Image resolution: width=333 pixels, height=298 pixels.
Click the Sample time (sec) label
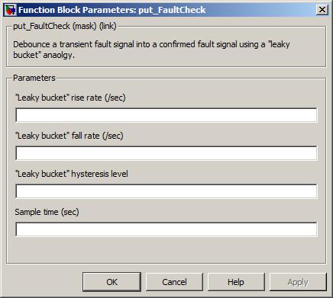click(47, 212)
